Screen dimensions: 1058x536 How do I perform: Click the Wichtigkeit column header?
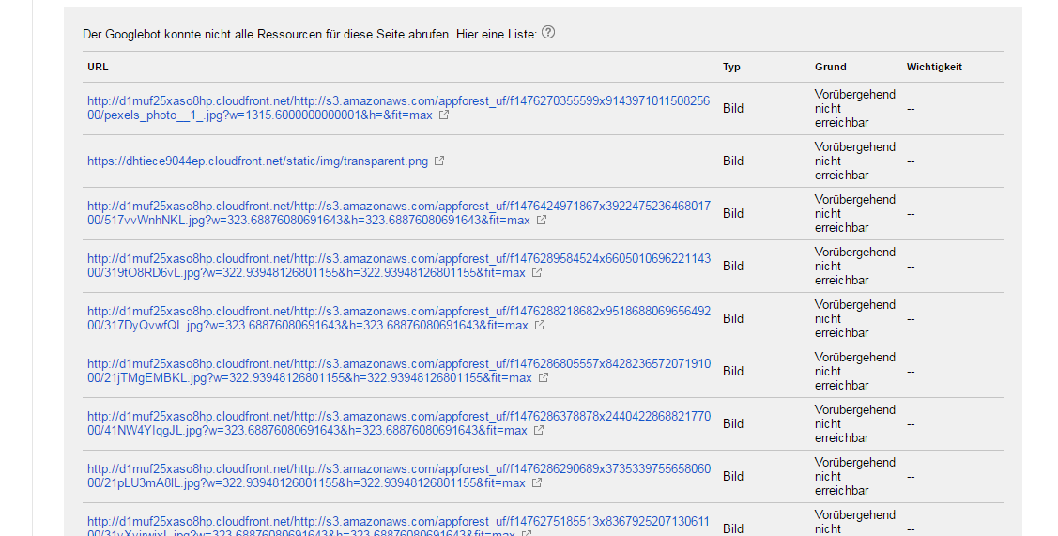934,67
